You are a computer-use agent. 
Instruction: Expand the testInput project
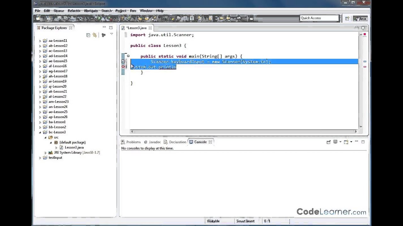(40, 158)
